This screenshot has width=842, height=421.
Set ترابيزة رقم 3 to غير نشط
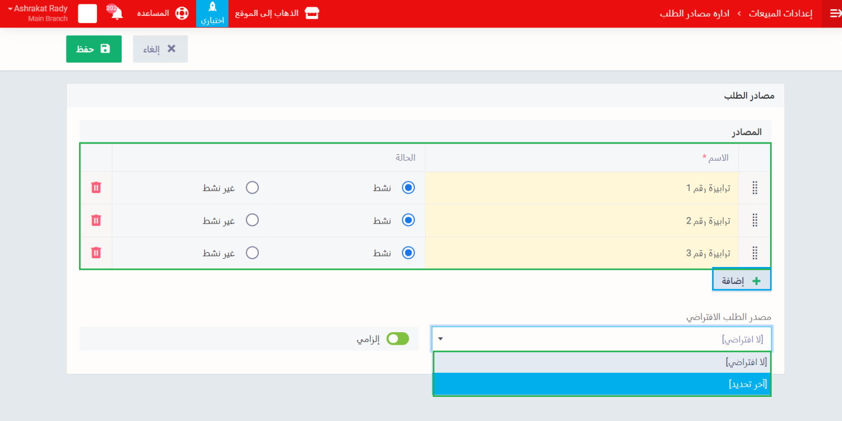[252, 253]
